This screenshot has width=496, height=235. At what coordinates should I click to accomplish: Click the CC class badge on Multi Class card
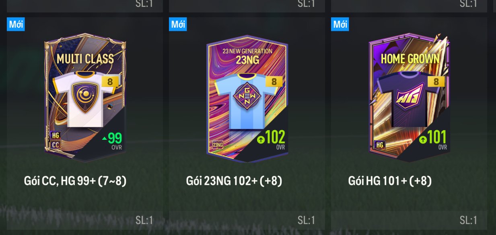pyautogui.click(x=56, y=145)
